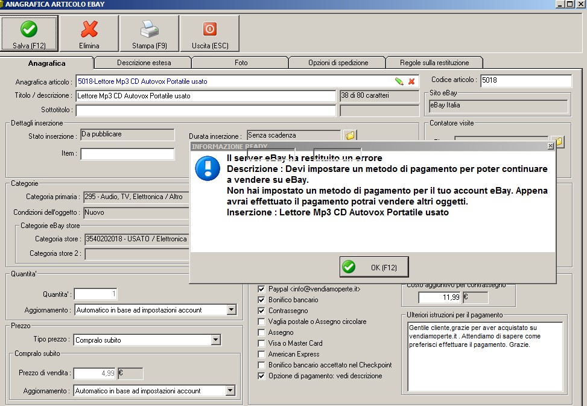587x406 pixels.
Task: Click the Prezzo di vendita field
Action: (95, 373)
